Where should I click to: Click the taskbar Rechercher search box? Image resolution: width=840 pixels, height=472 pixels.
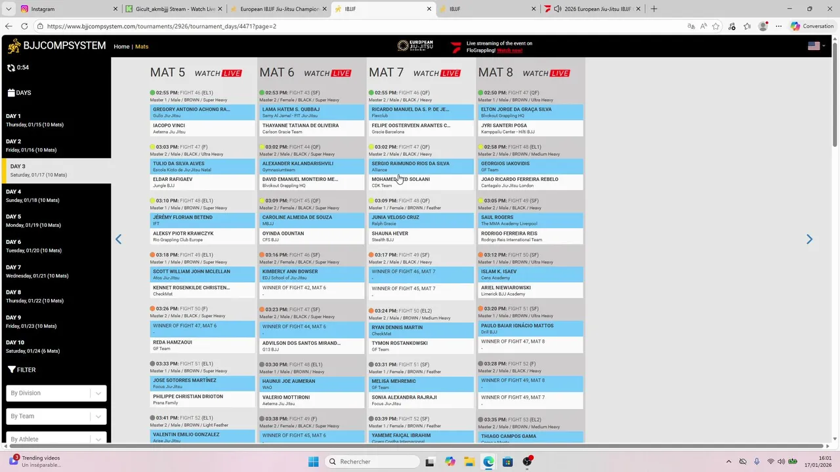(372, 462)
